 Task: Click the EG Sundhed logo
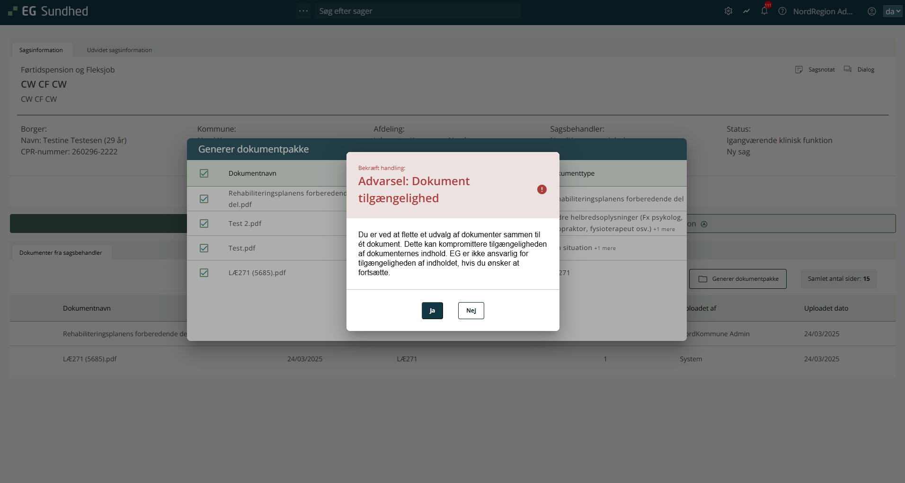coord(48,11)
